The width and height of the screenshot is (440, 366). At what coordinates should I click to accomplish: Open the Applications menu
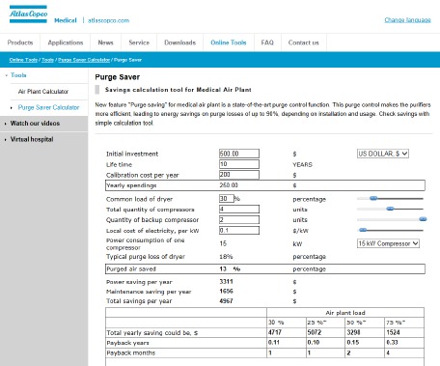tap(66, 42)
